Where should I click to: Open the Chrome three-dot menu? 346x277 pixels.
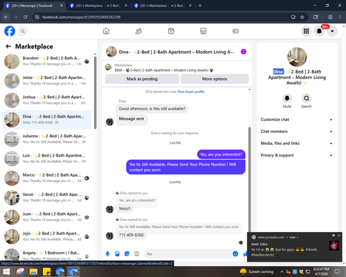tap(340, 17)
